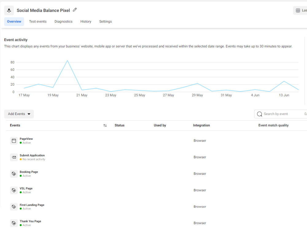This screenshot has height=230, width=307.
Task: Click Browser integration in PageView row
Action: (x=200, y=141)
